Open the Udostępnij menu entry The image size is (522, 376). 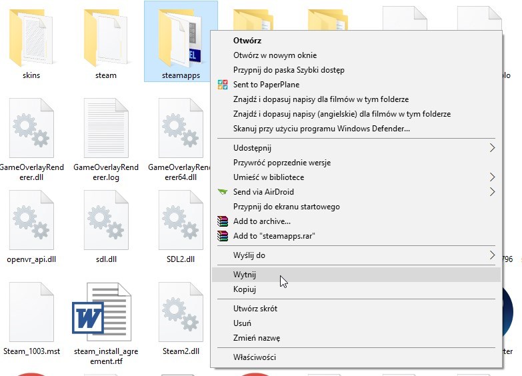coord(356,148)
